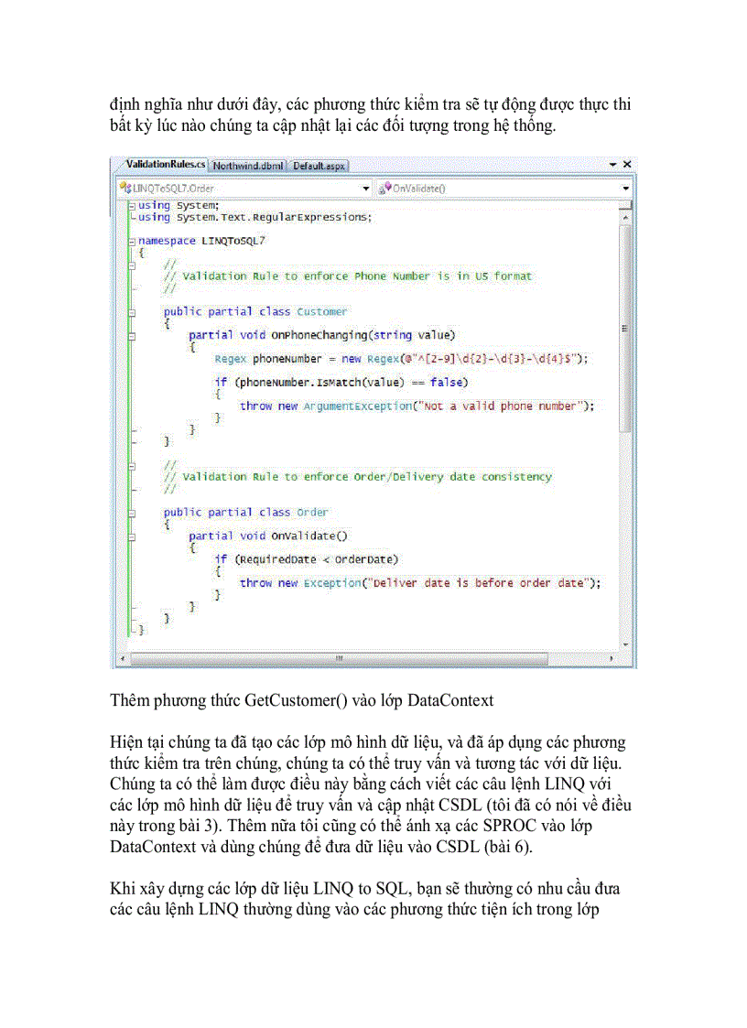Screen dimensions: 747x1028
Task: Click the horizontal scrollbar thumb
Action: [x=339, y=659]
